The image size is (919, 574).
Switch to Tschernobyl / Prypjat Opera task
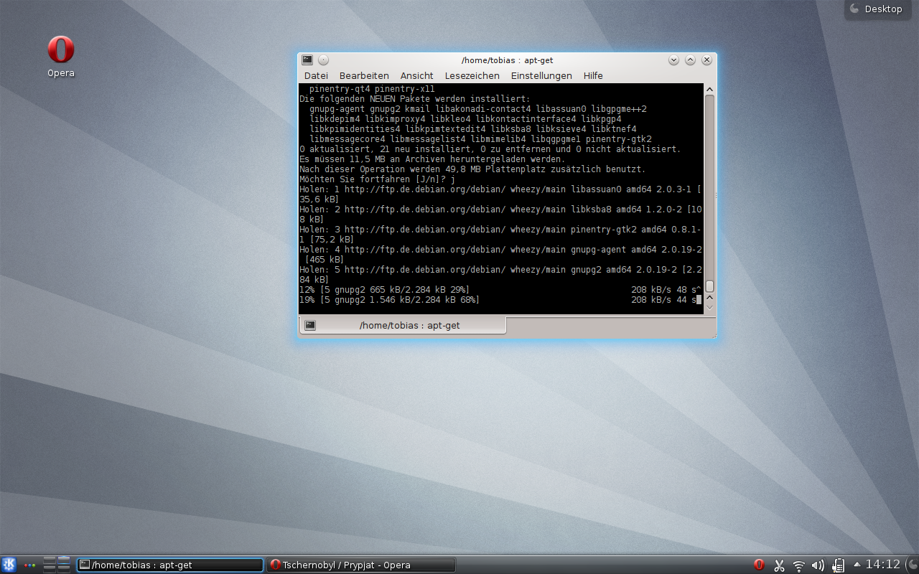(x=360, y=565)
